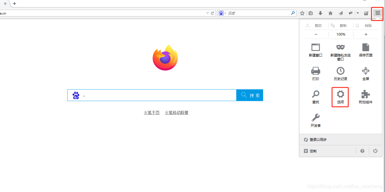Show bookmarks list icon
385x192 pixels.
tap(311, 13)
